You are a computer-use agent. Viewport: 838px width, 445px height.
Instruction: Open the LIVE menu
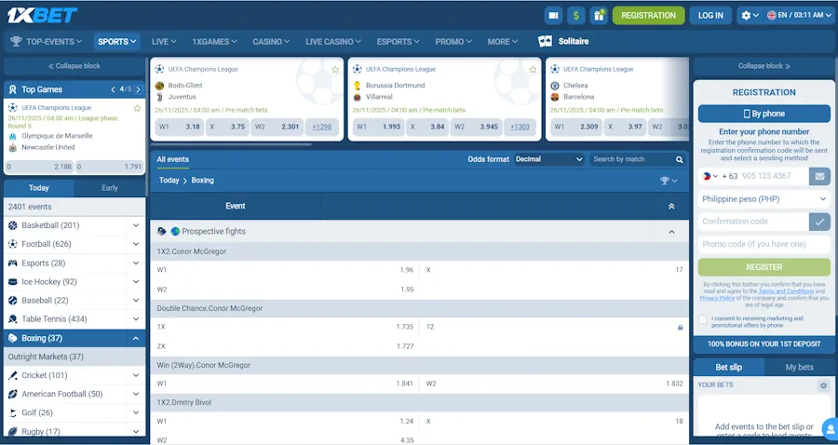point(164,41)
